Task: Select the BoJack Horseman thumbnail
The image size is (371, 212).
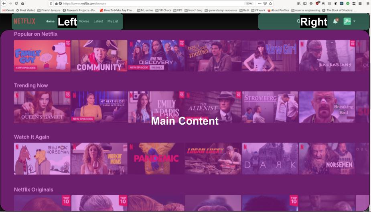Action: tap(42, 159)
